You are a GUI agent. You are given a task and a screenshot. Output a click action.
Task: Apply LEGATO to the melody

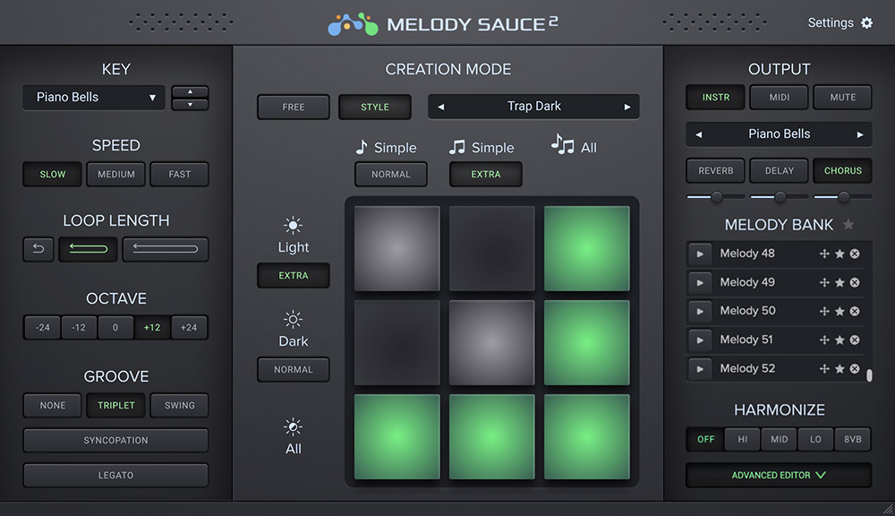(115, 475)
